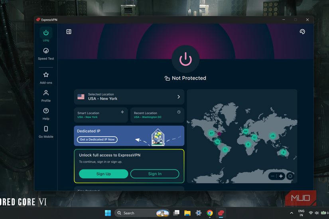
Task: Select the 67 server cluster on map
Action: click(211, 133)
